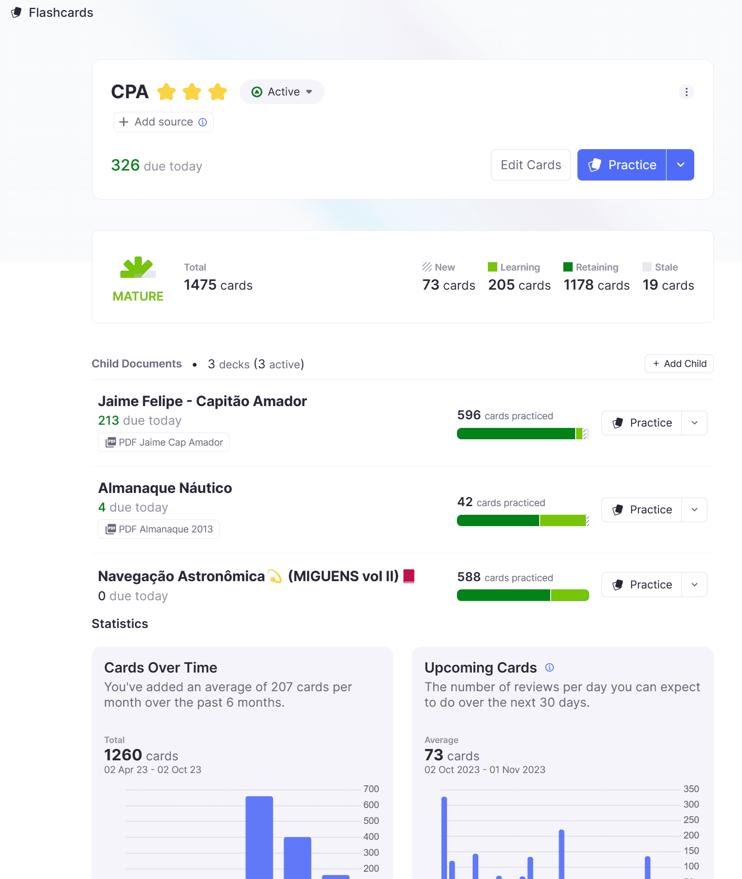The image size is (742, 879).
Task: Expand Practice options for Navegação Astronômica
Action: (694, 585)
